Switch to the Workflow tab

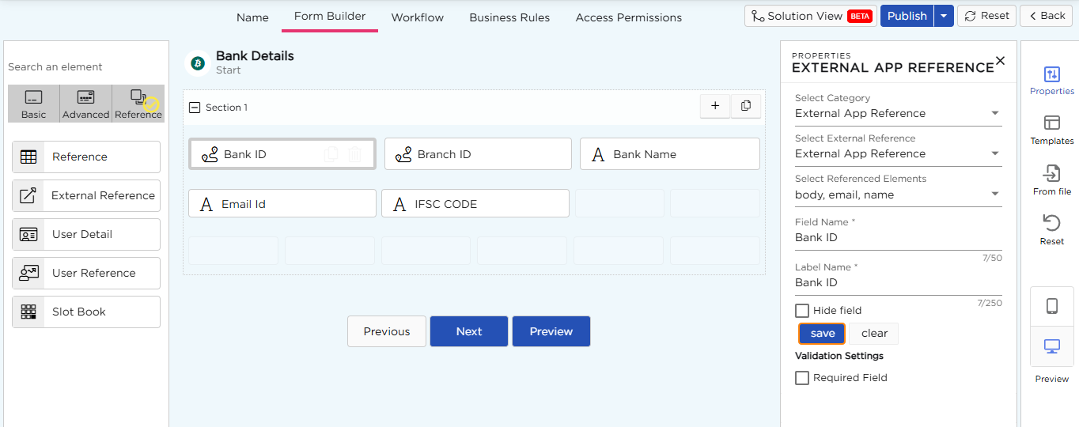418,17
